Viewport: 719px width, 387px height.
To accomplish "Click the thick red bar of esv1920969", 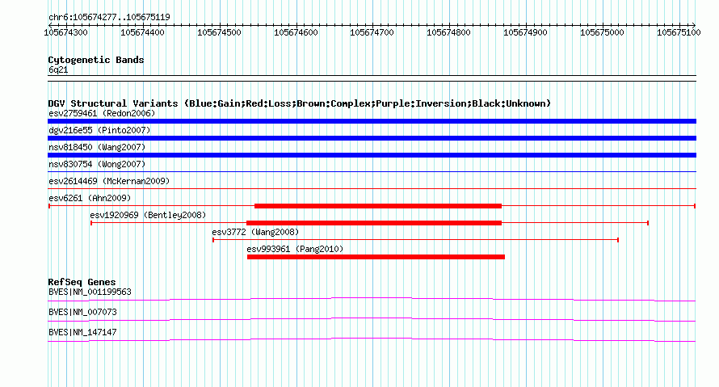I will tap(374, 223).
